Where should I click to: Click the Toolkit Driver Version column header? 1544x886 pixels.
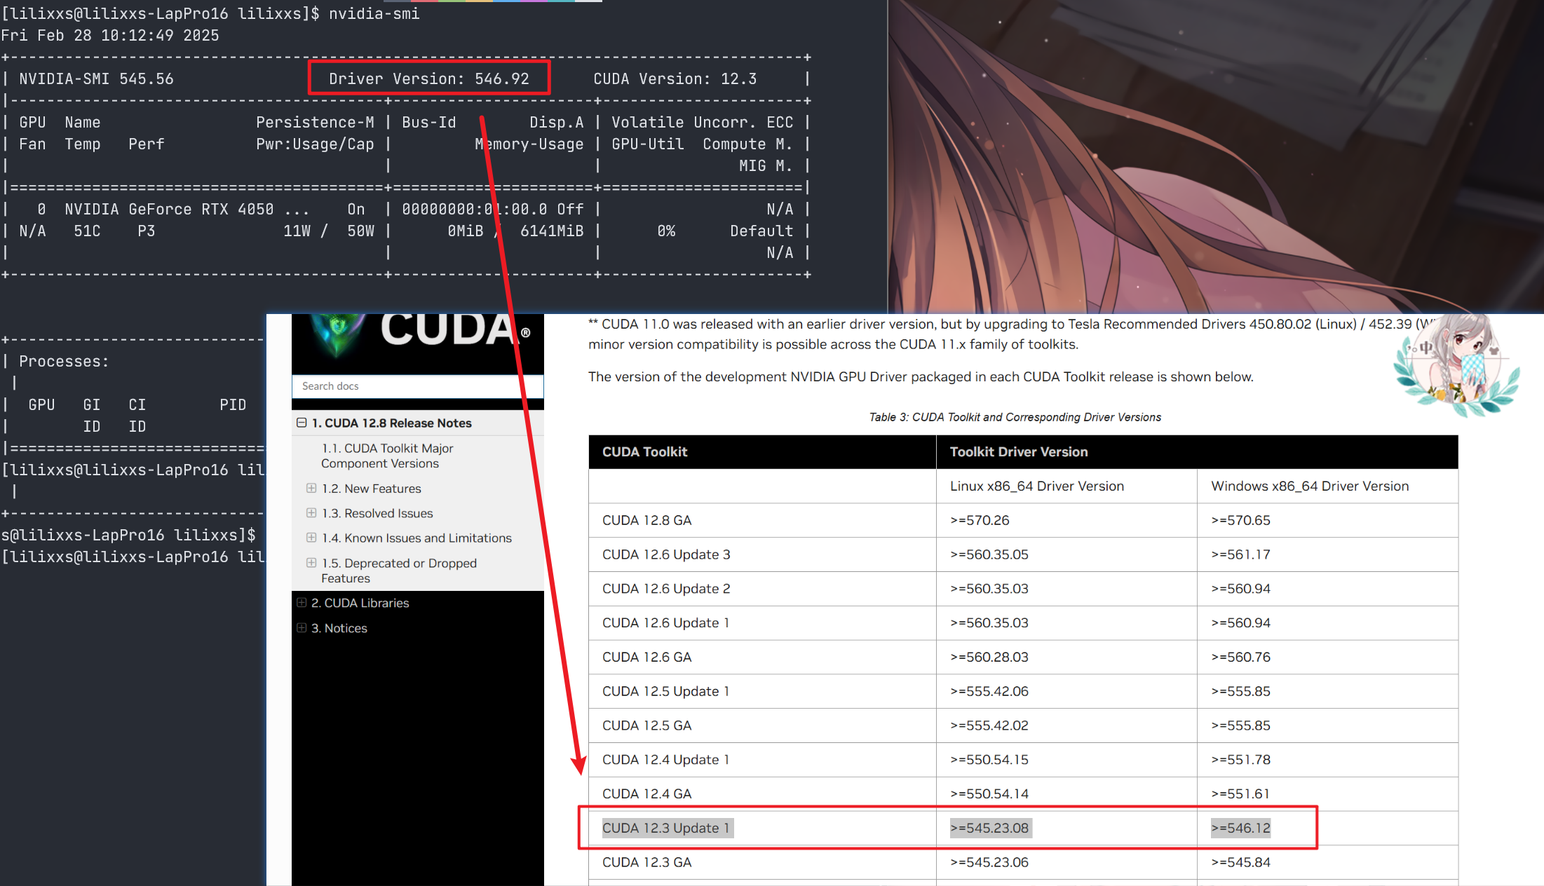coord(1018,452)
